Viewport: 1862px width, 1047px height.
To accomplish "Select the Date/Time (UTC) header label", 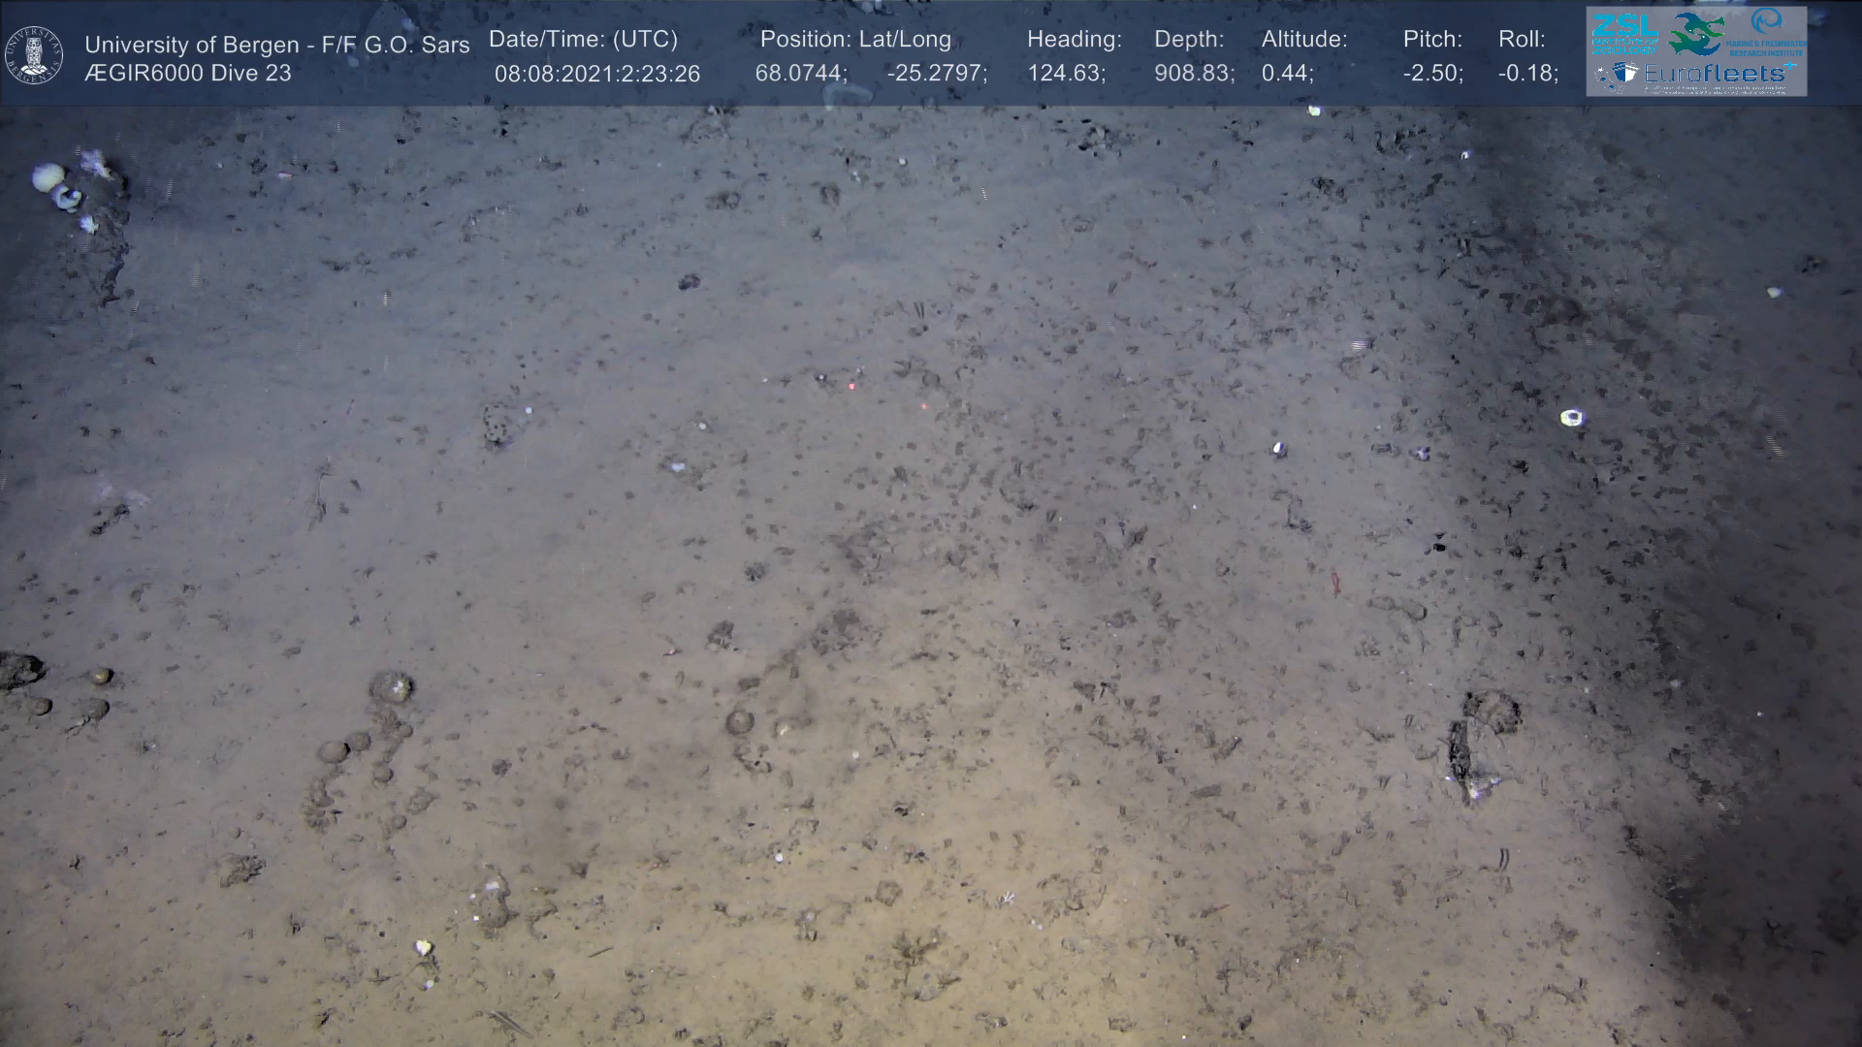I will (x=583, y=40).
